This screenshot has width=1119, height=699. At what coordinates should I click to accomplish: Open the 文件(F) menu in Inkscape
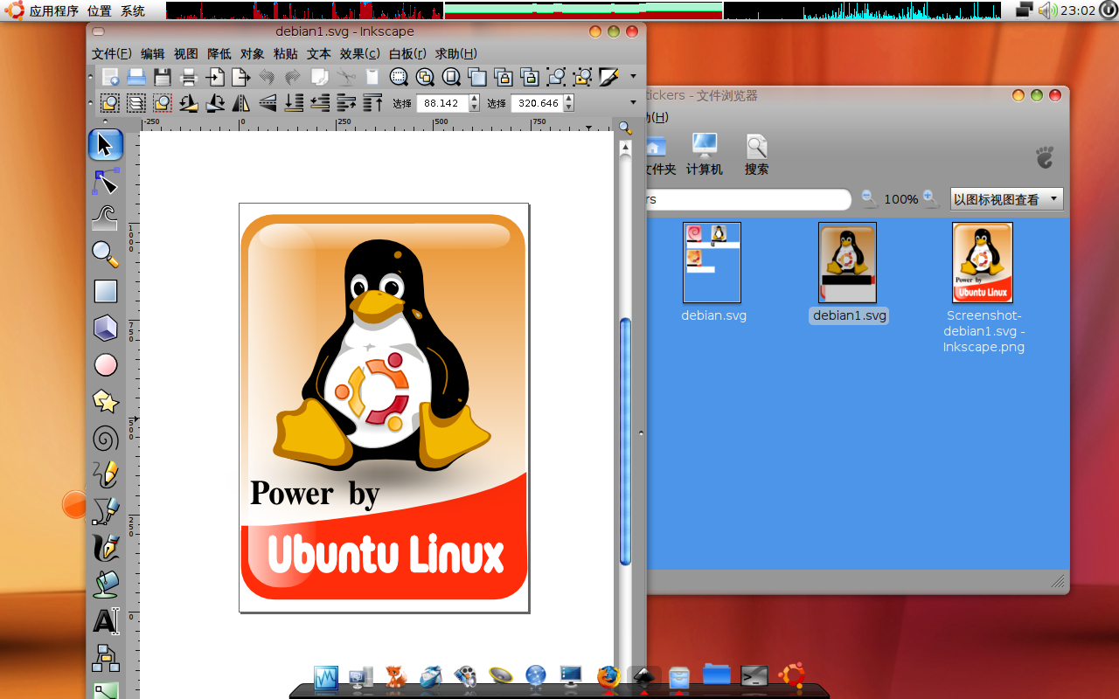coord(112,53)
